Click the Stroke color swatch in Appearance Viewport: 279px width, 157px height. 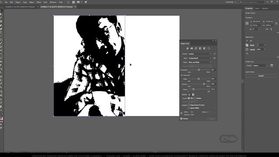click(x=247, y=45)
